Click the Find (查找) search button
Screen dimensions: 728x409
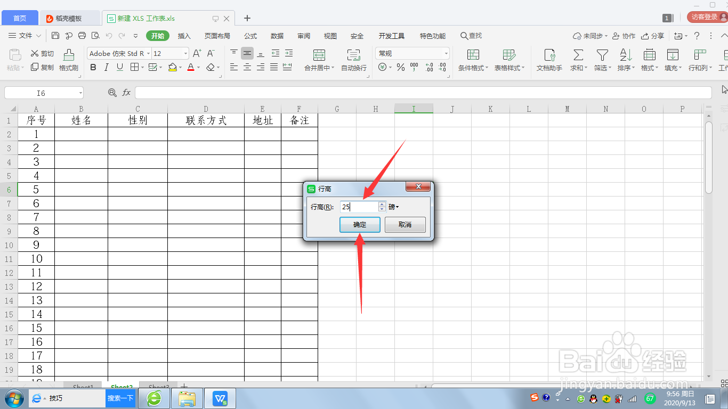tap(471, 36)
